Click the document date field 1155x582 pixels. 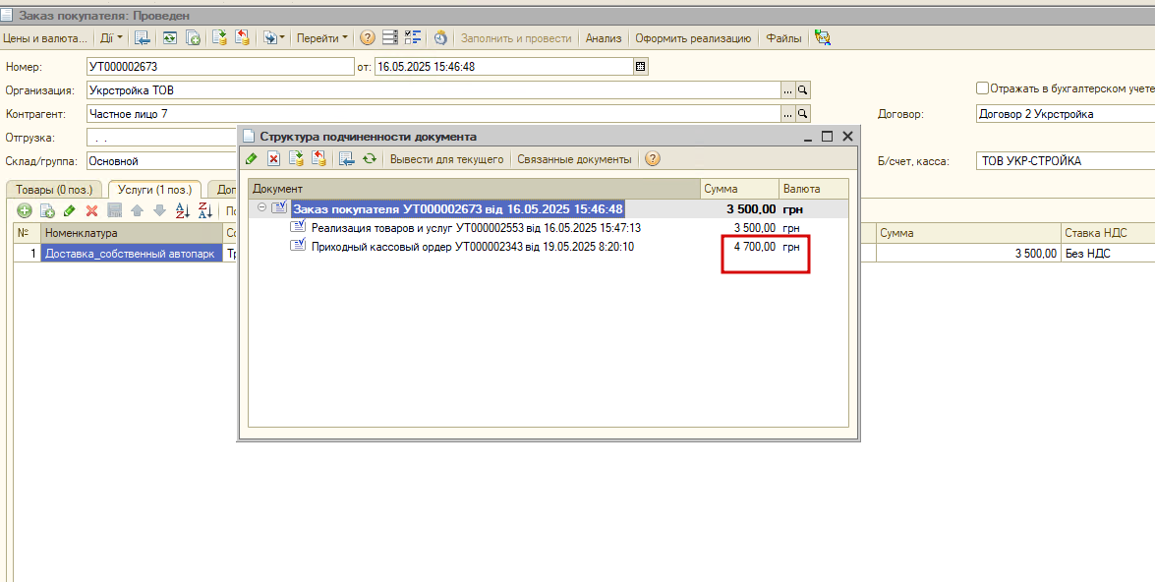504,66
